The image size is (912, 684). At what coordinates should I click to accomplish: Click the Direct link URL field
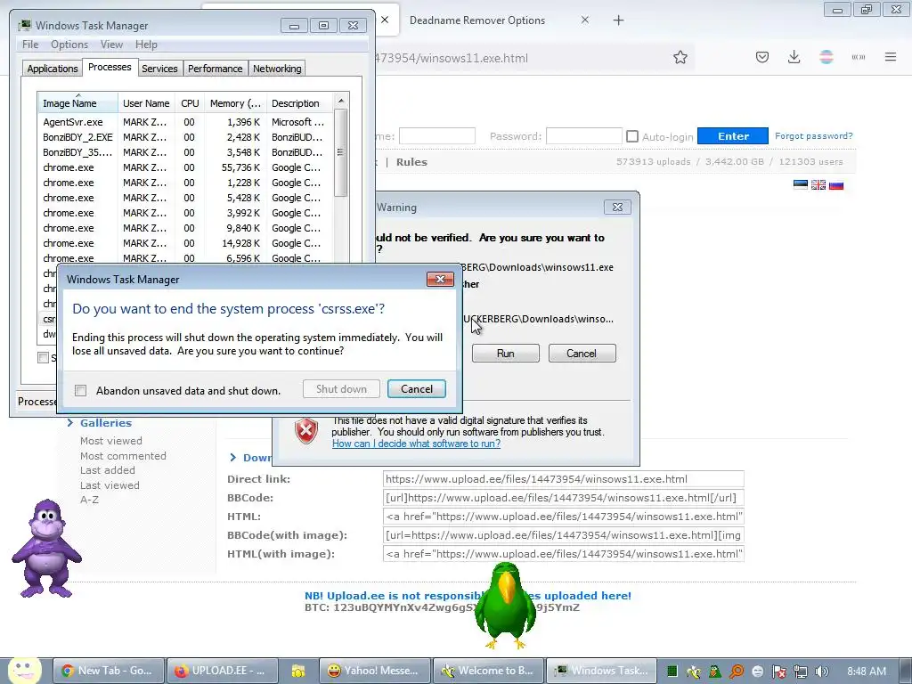(x=564, y=478)
